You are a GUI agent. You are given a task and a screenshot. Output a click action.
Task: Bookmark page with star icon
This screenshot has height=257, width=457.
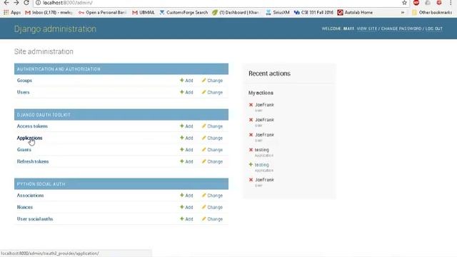point(404,3)
